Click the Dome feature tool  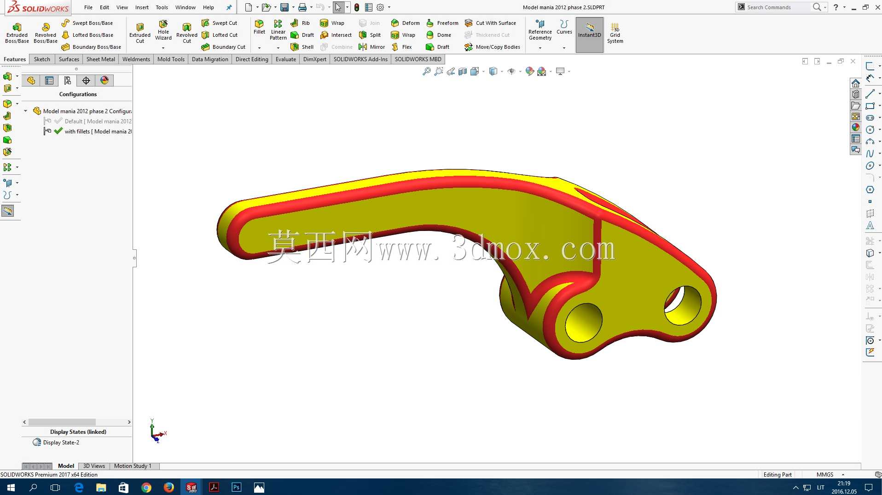439,35
